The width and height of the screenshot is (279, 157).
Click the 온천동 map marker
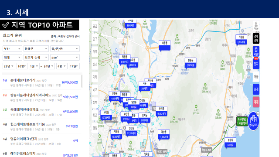[x=115, y=96]
